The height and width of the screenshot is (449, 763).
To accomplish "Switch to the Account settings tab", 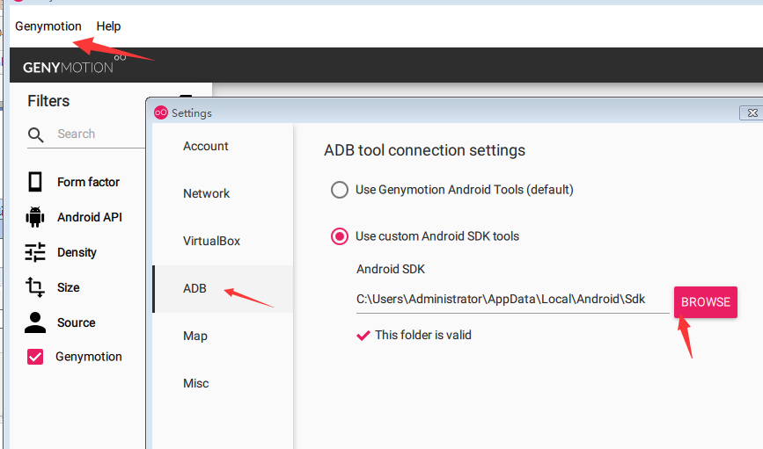I will (x=223, y=146).
